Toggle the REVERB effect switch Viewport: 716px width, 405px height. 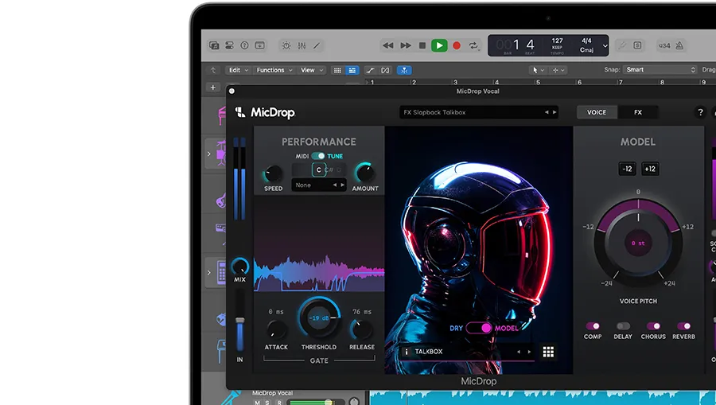pos(683,326)
